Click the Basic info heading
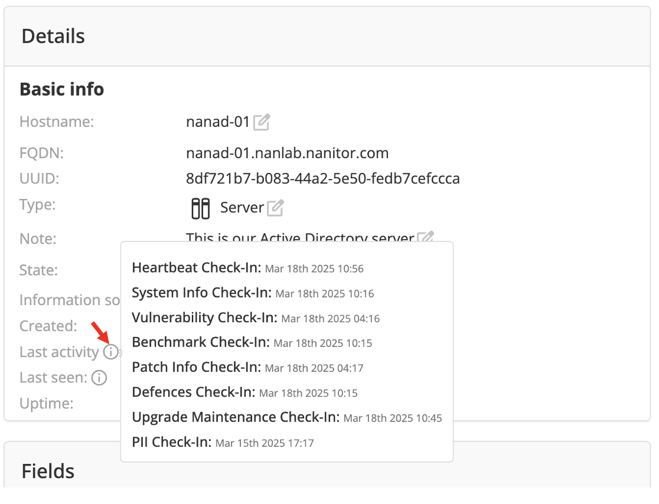 point(62,89)
